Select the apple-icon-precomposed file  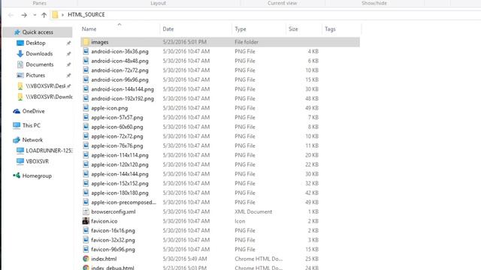click(x=123, y=202)
